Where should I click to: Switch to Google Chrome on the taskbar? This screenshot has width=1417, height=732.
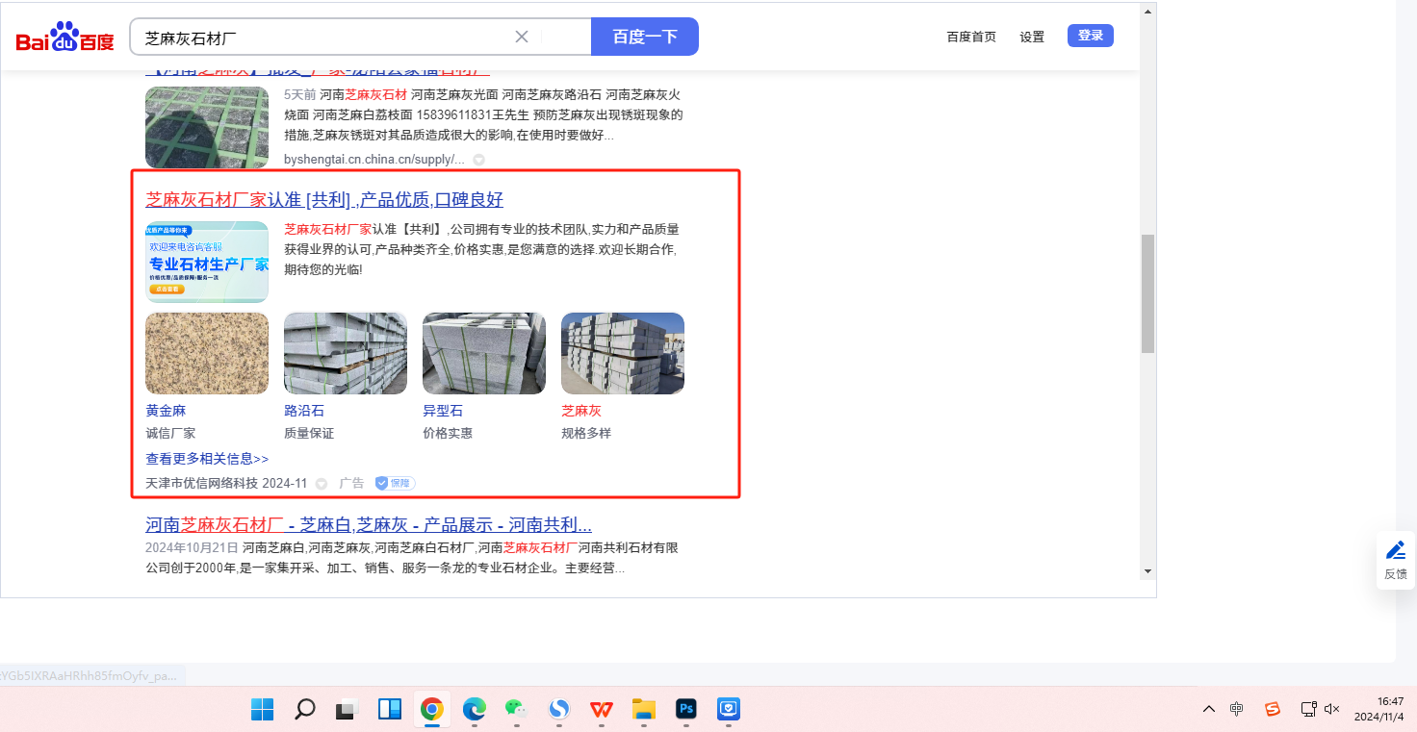click(431, 710)
